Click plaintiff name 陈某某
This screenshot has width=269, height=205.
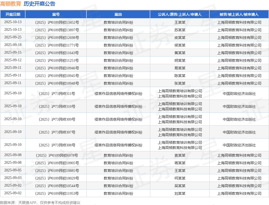click(180, 76)
